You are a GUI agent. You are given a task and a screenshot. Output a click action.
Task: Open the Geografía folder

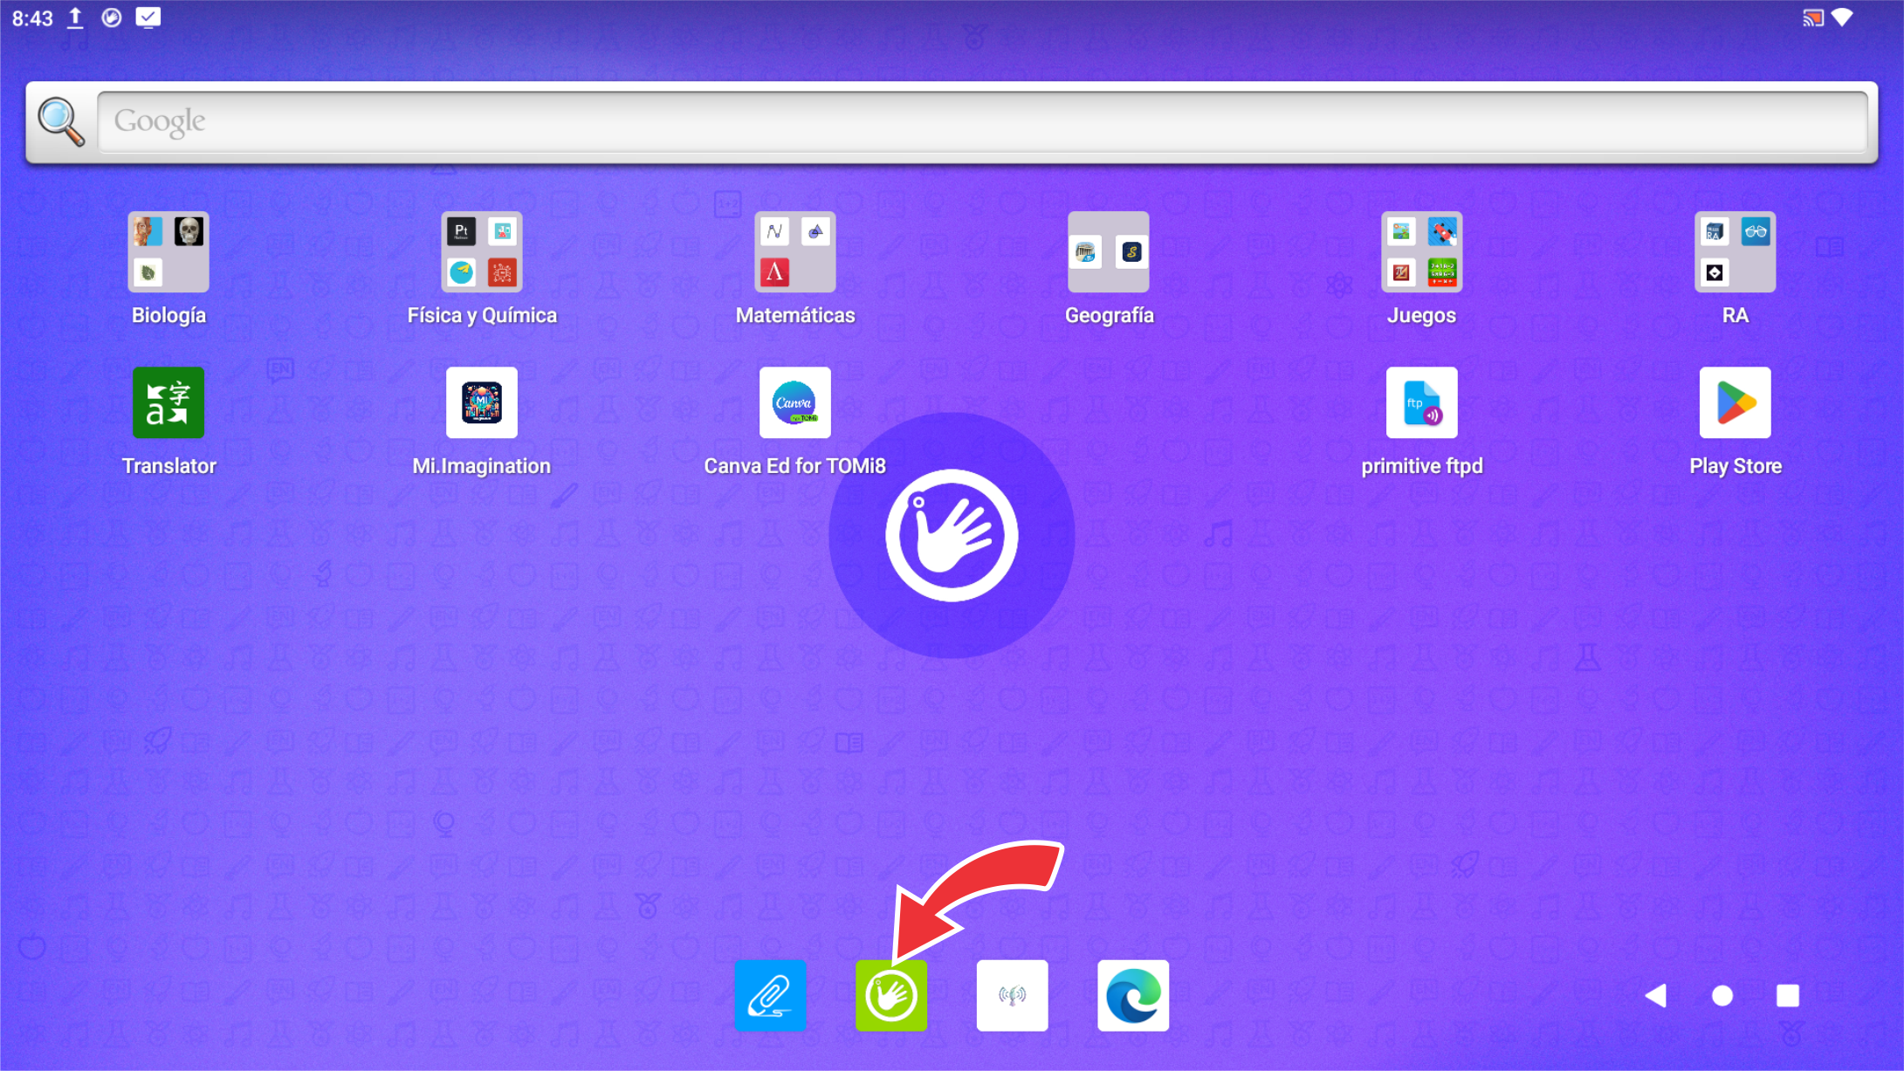point(1109,252)
